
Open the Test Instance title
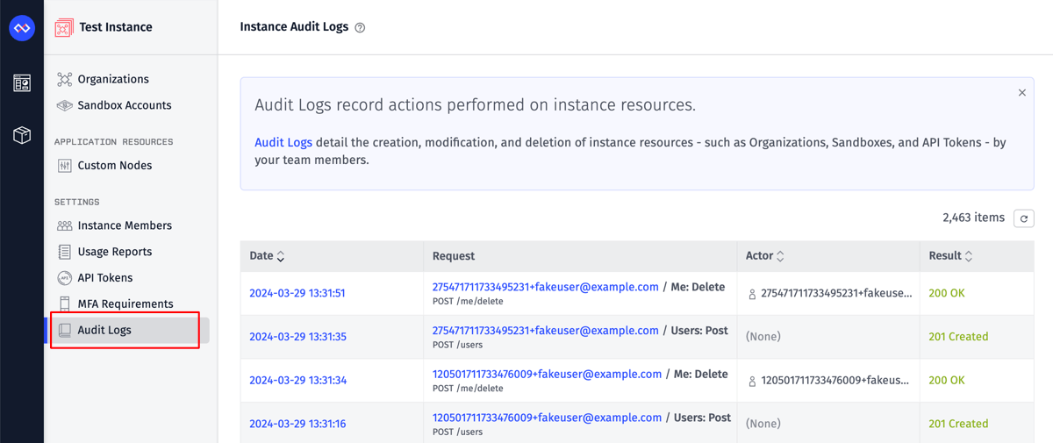tap(116, 27)
